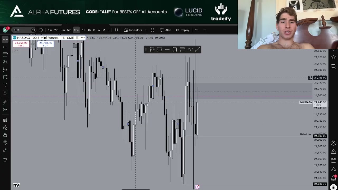Create an Alert
Image resolution: width=338 pixels, height=190 pixels.
click(x=166, y=30)
